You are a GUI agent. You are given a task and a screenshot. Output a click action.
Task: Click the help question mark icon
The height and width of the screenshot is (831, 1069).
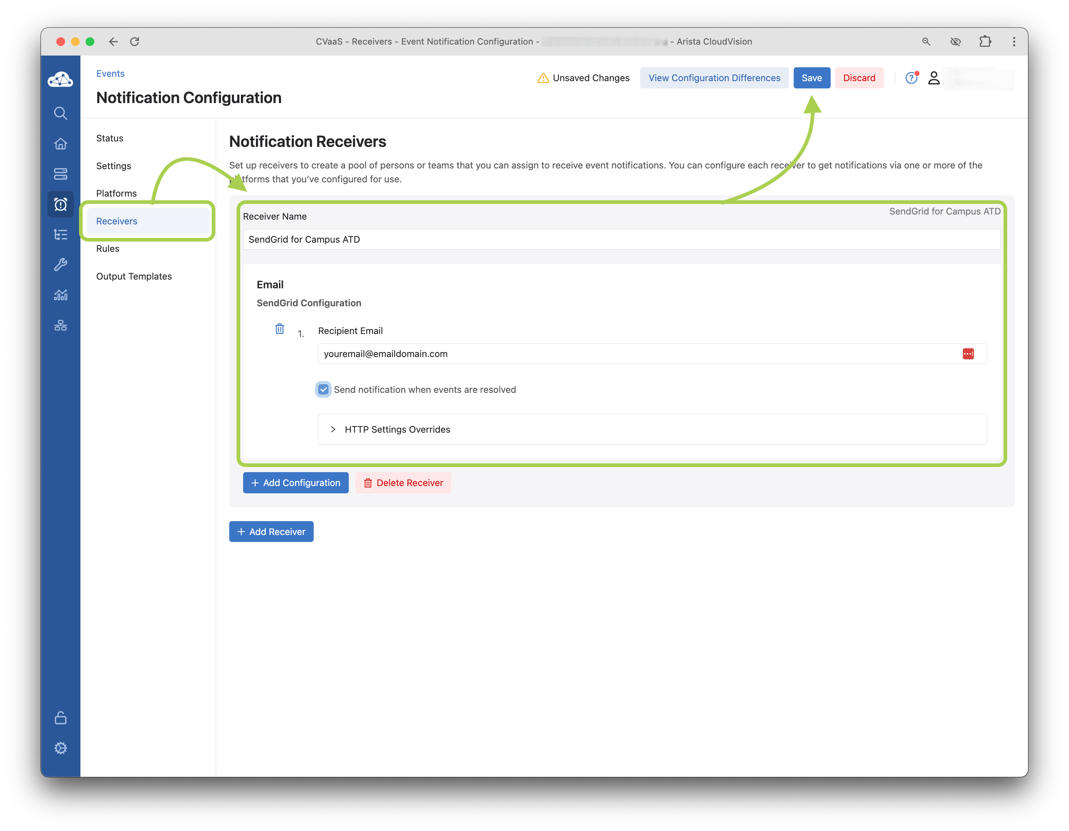coord(911,78)
